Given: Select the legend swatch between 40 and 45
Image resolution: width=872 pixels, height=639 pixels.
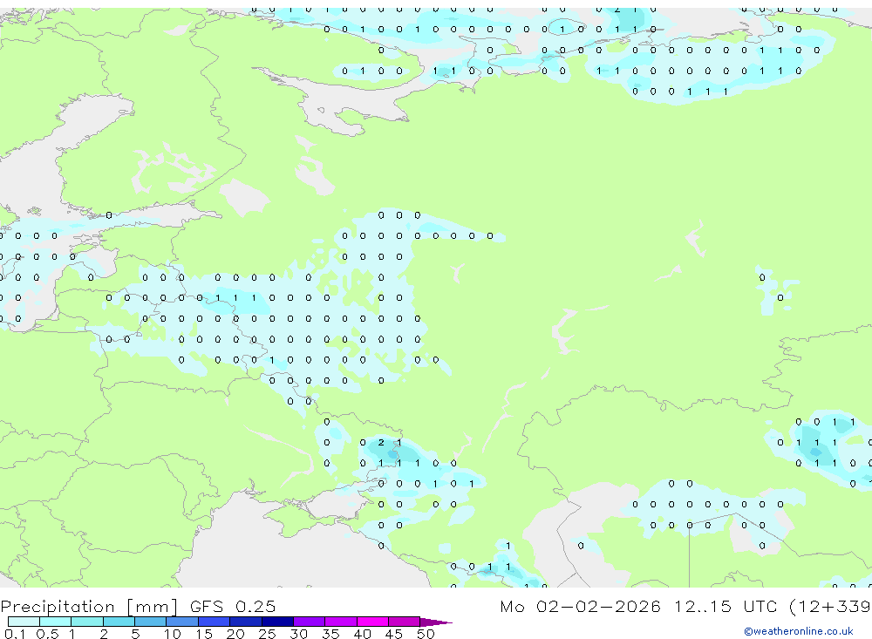Looking at the screenshot, I should point(372,622).
